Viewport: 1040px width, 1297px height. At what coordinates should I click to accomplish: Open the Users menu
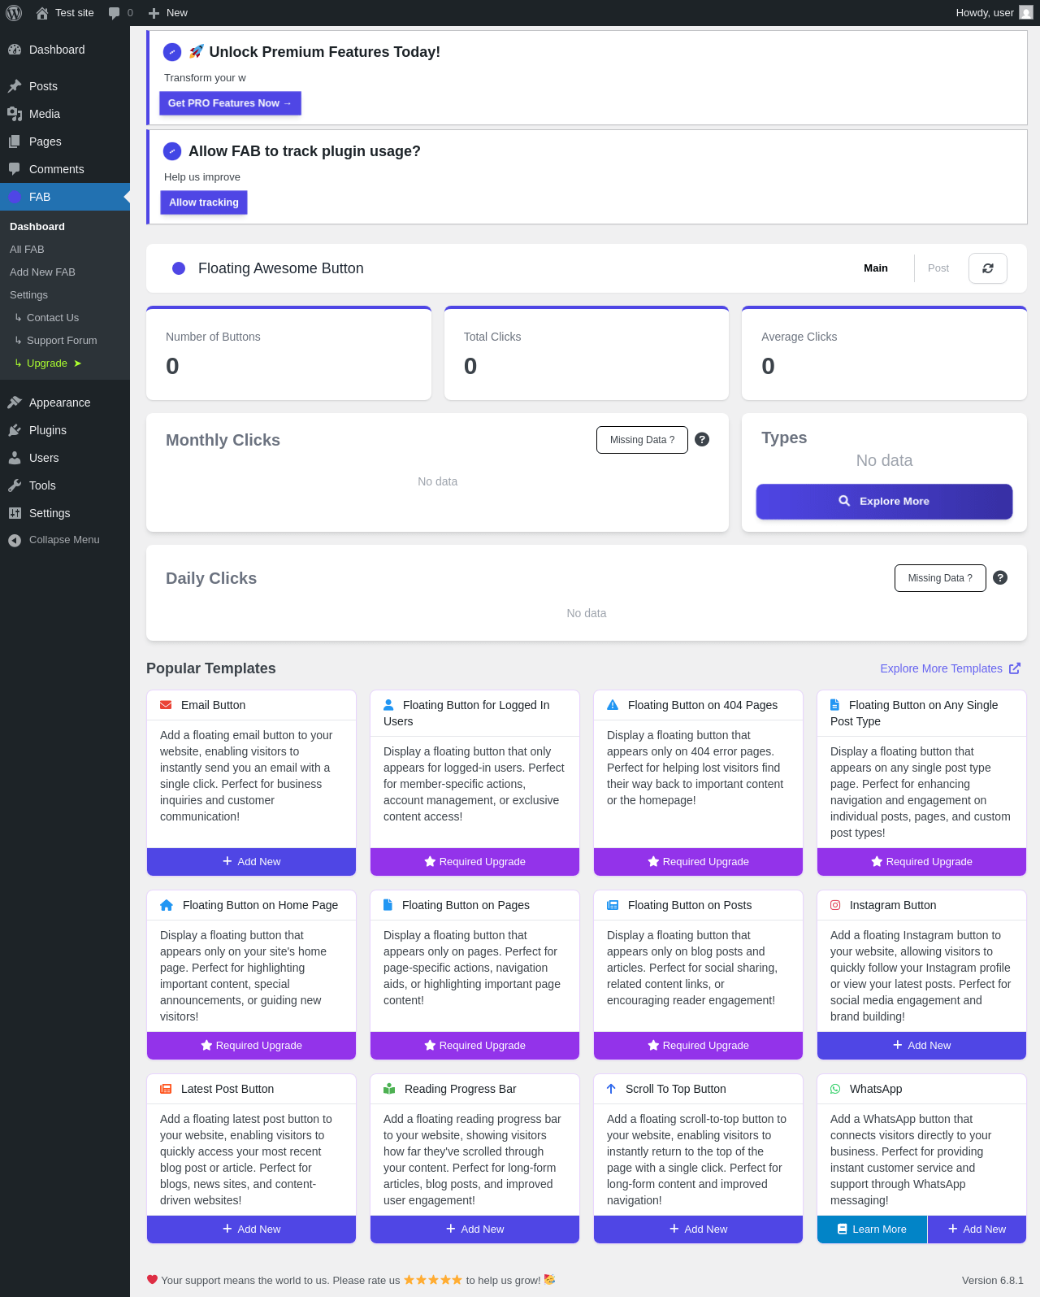click(x=65, y=458)
